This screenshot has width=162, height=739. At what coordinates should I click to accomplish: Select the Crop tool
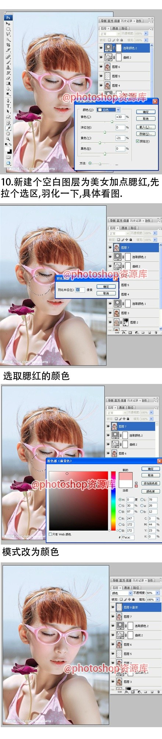click(x=8, y=45)
